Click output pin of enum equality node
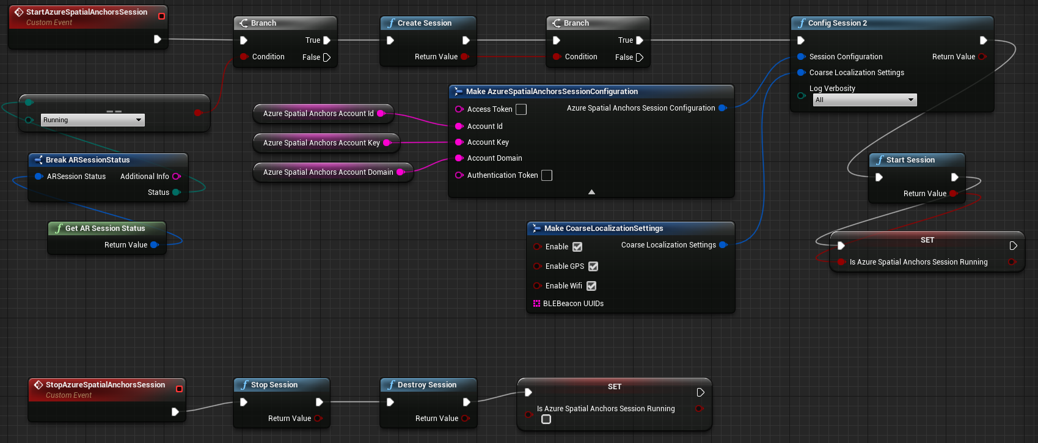The width and height of the screenshot is (1038, 443). (x=197, y=112)
